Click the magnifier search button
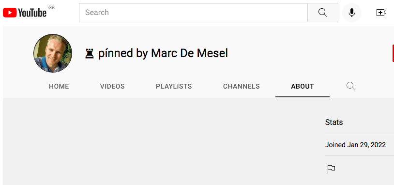This screenshot has width=394, height=185. 323,13
